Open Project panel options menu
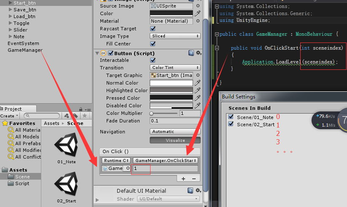Viewport: 347px width, 207px height. pos(88,109)
